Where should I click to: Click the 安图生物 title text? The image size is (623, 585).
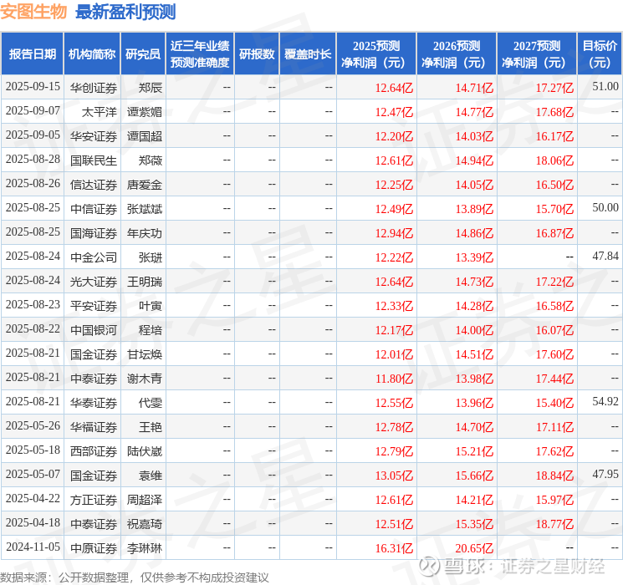33,12
